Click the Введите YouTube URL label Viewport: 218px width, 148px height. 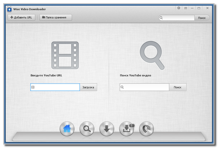click(46, 75)
